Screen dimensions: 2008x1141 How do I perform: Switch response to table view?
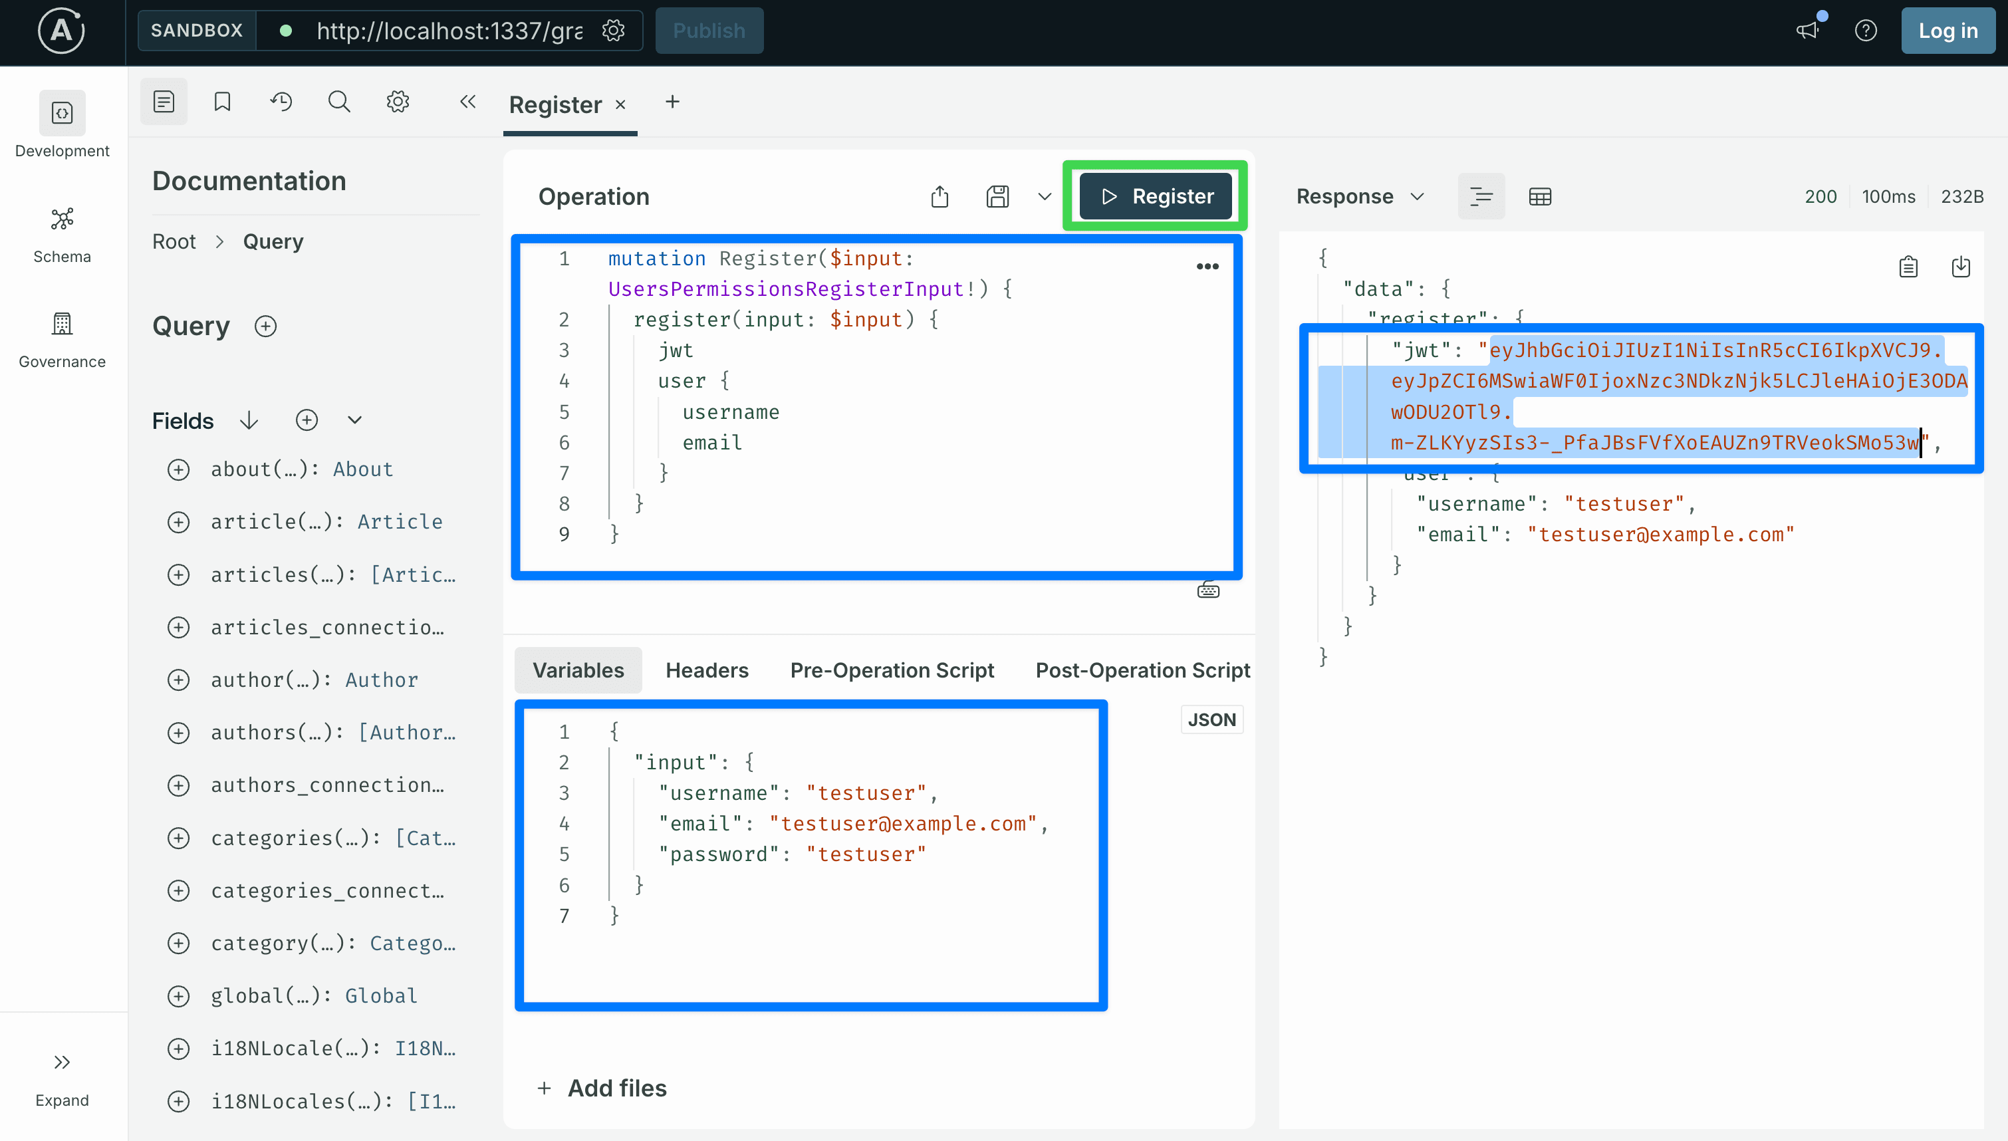1539,197
